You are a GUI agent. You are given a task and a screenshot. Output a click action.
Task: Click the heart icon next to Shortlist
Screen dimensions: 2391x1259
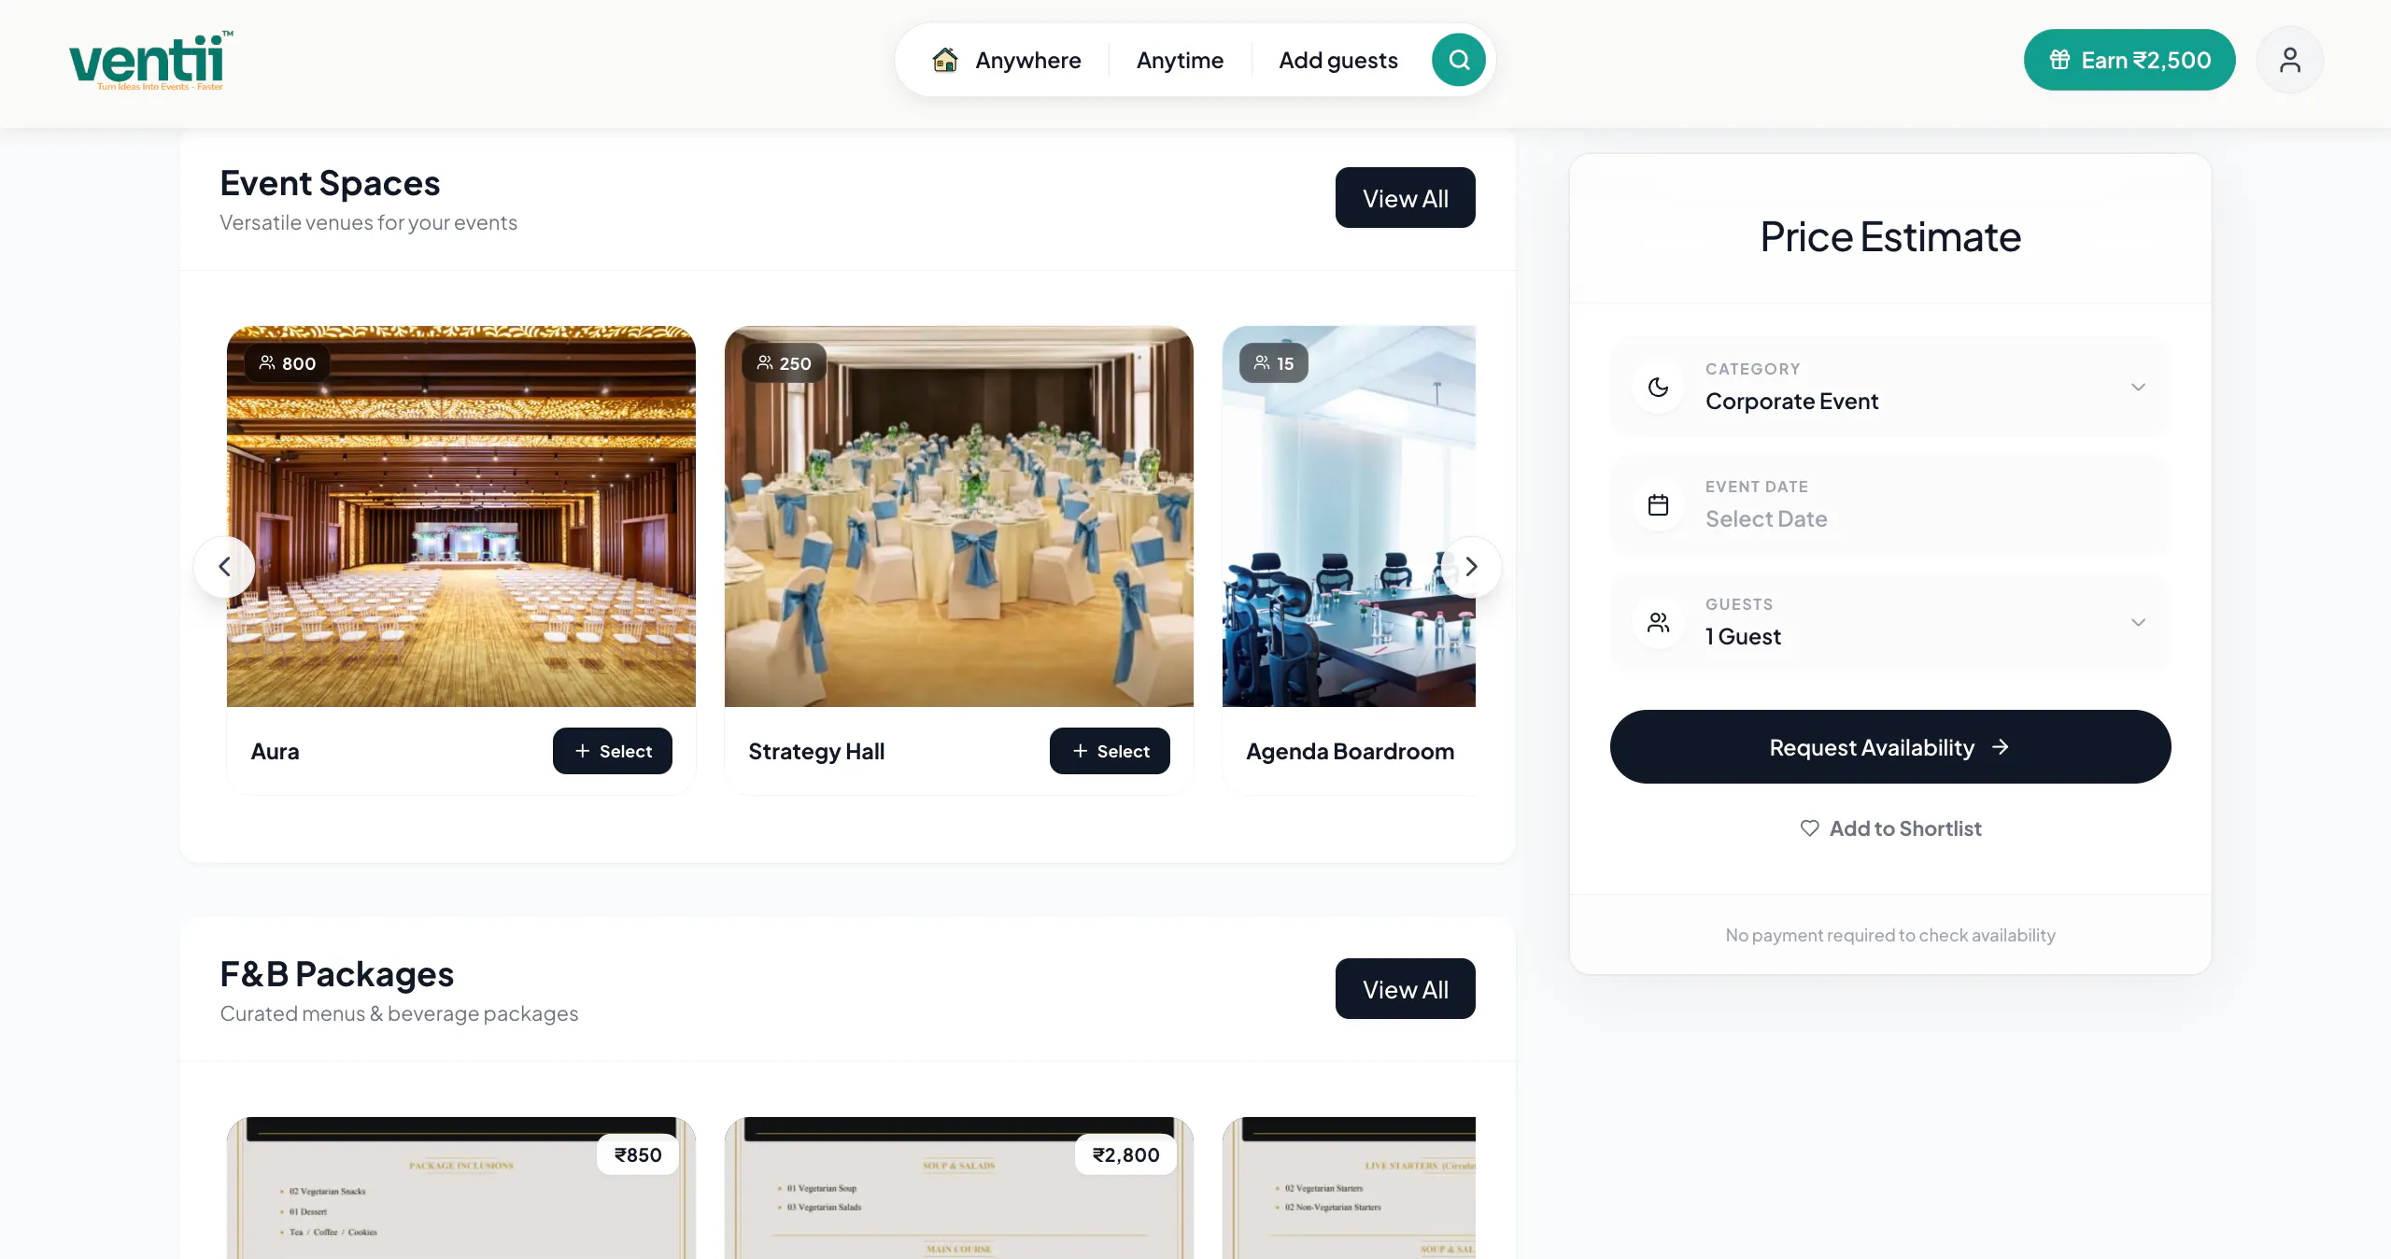(1809, 828)
